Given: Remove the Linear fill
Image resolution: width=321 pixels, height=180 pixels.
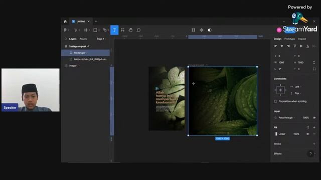Looking at the screenshot, I should click(x=314, y=134).
